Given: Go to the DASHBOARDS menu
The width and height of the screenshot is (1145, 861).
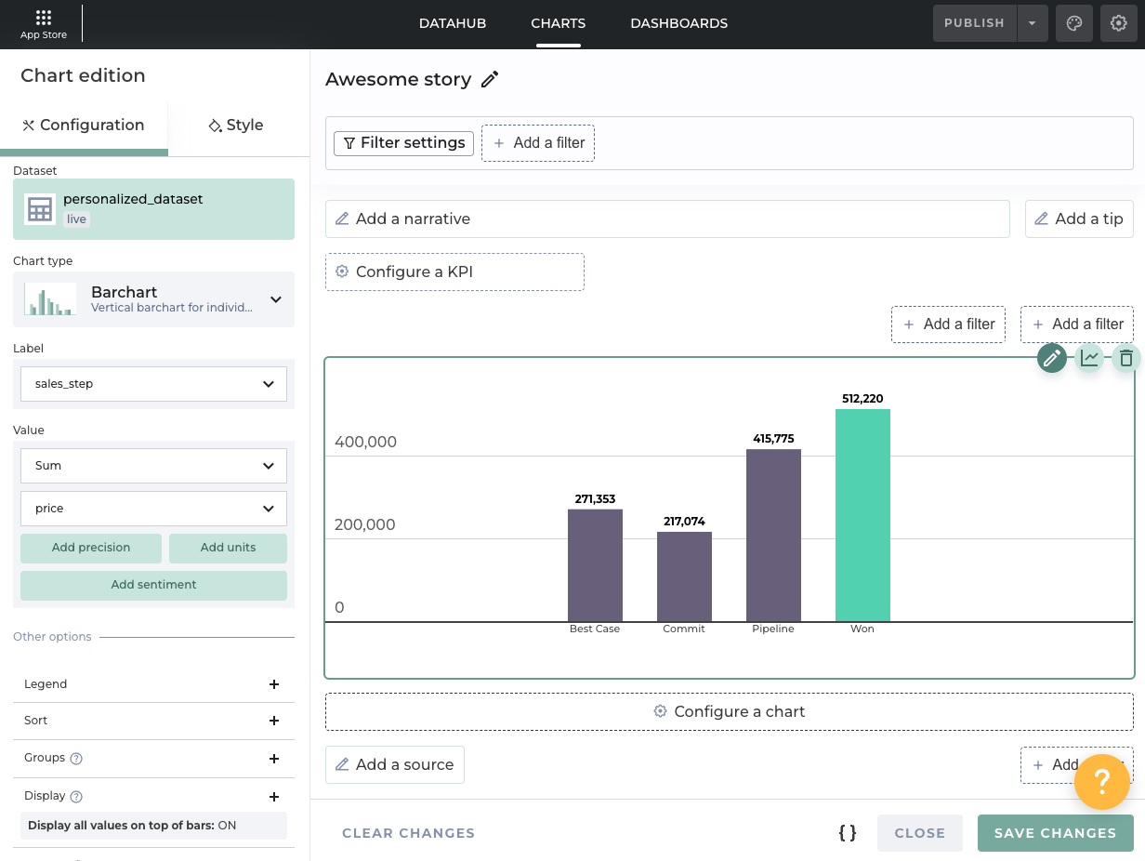Looking at the screenshot, I should [678, 23].
